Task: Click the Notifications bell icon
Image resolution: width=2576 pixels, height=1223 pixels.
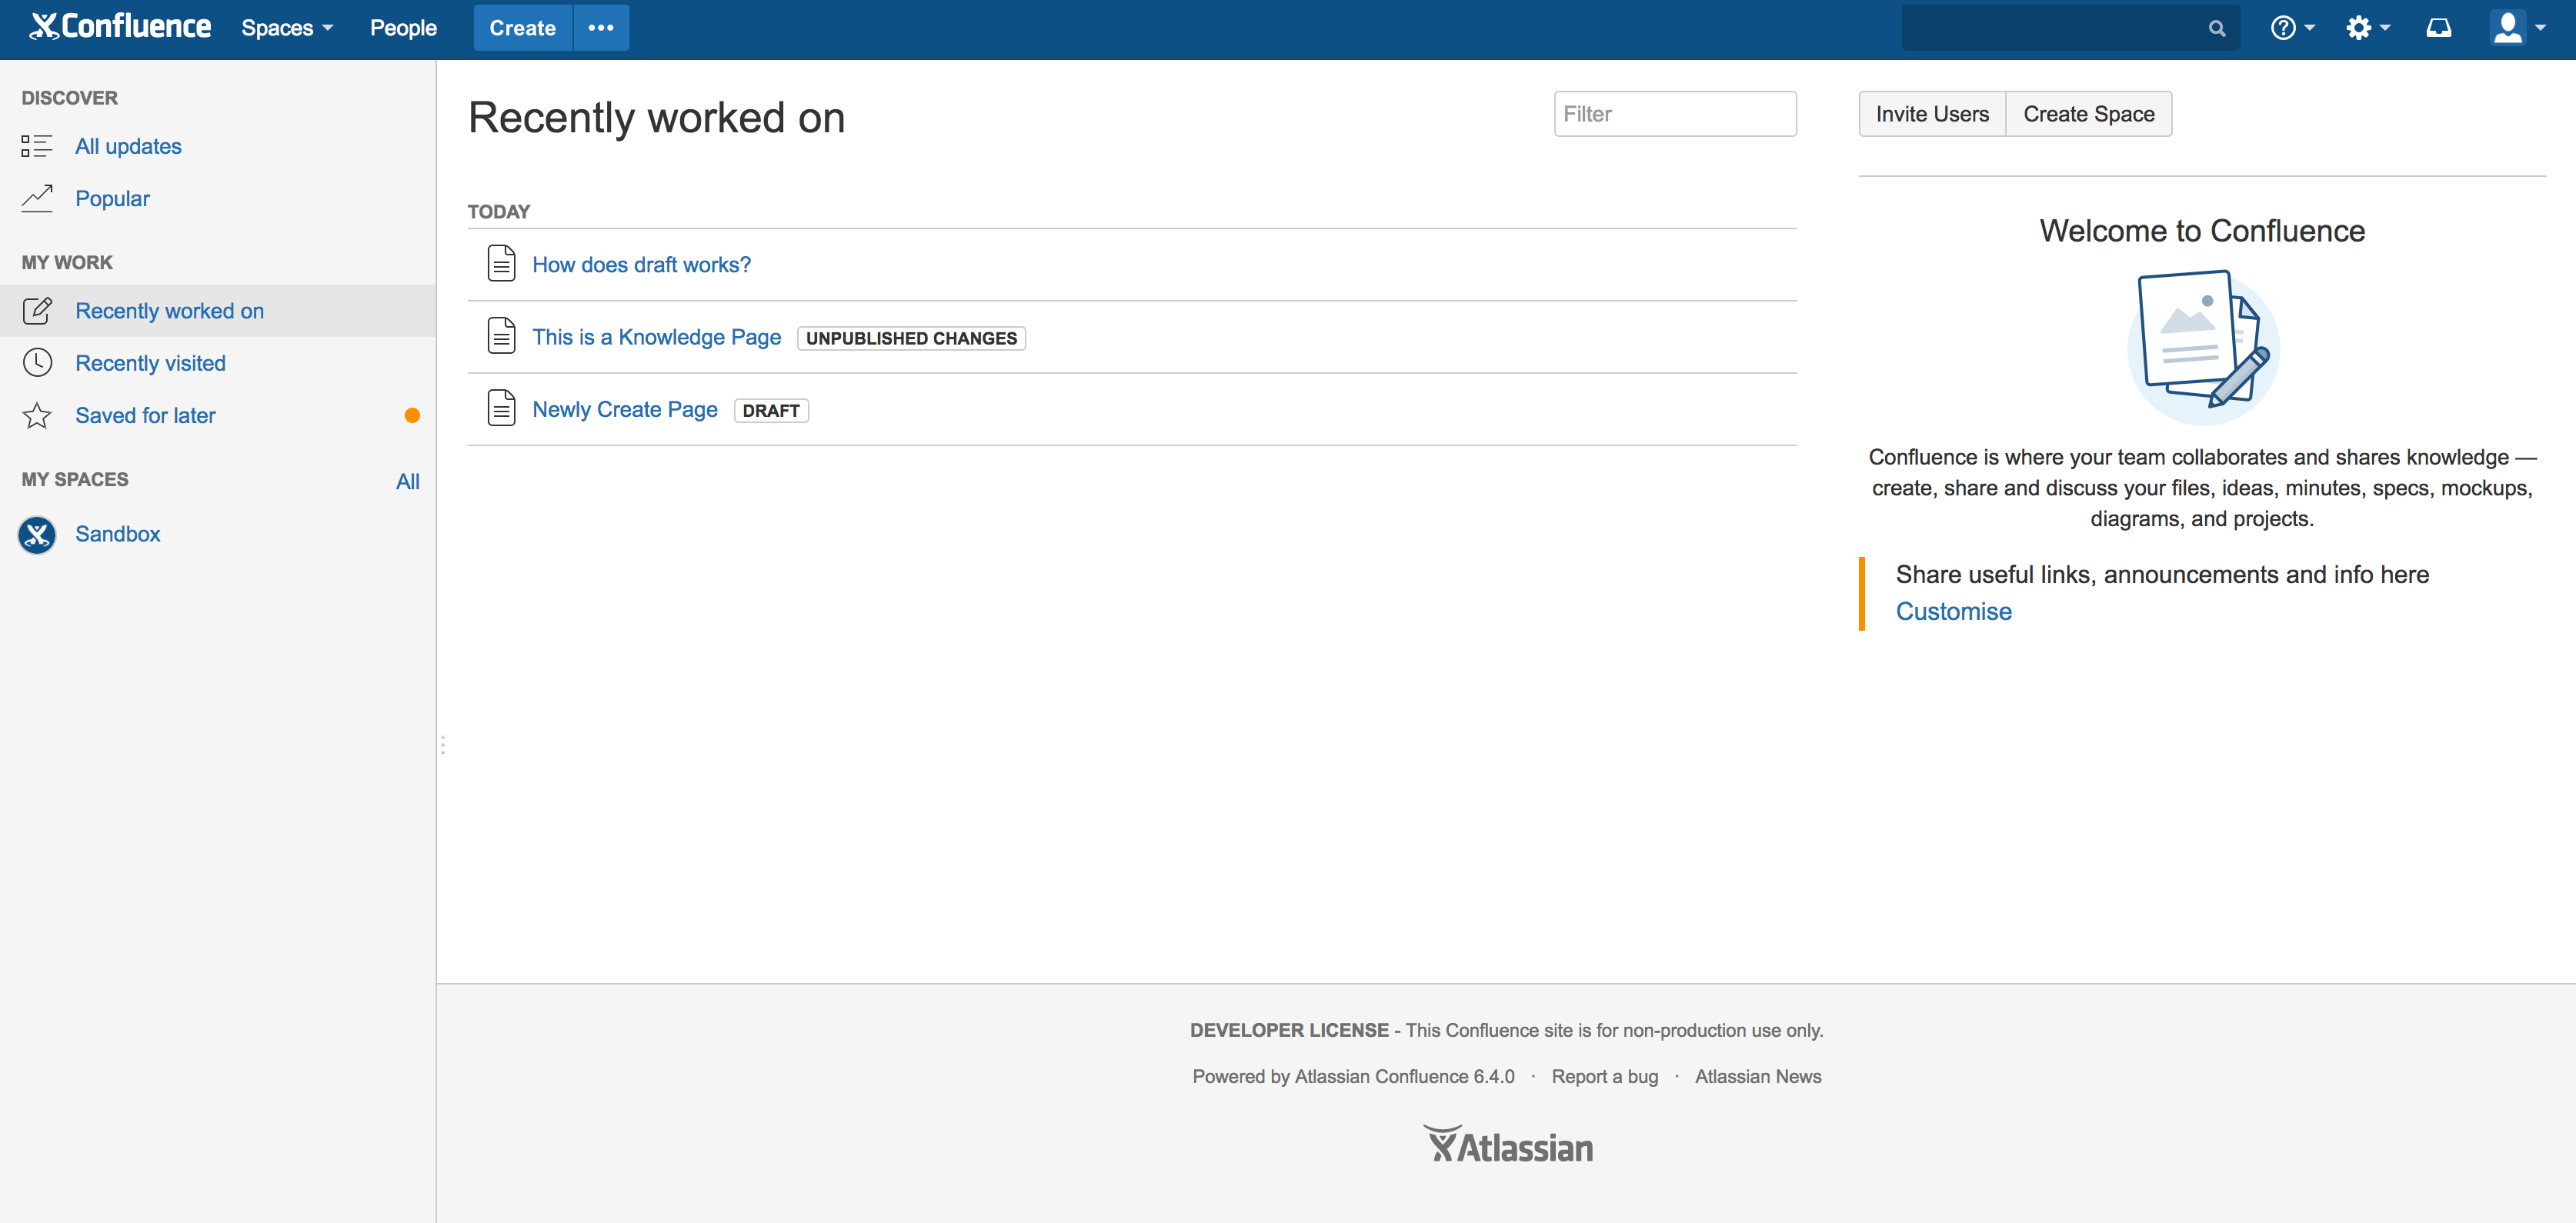Action: [x=2440, y=28]
